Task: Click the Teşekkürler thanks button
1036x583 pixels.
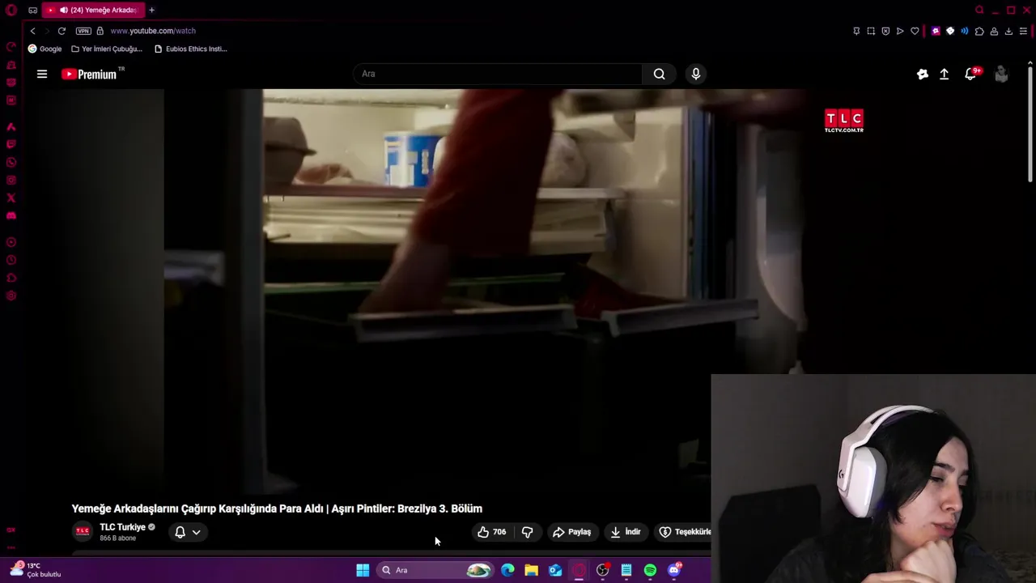Action: 682,532
